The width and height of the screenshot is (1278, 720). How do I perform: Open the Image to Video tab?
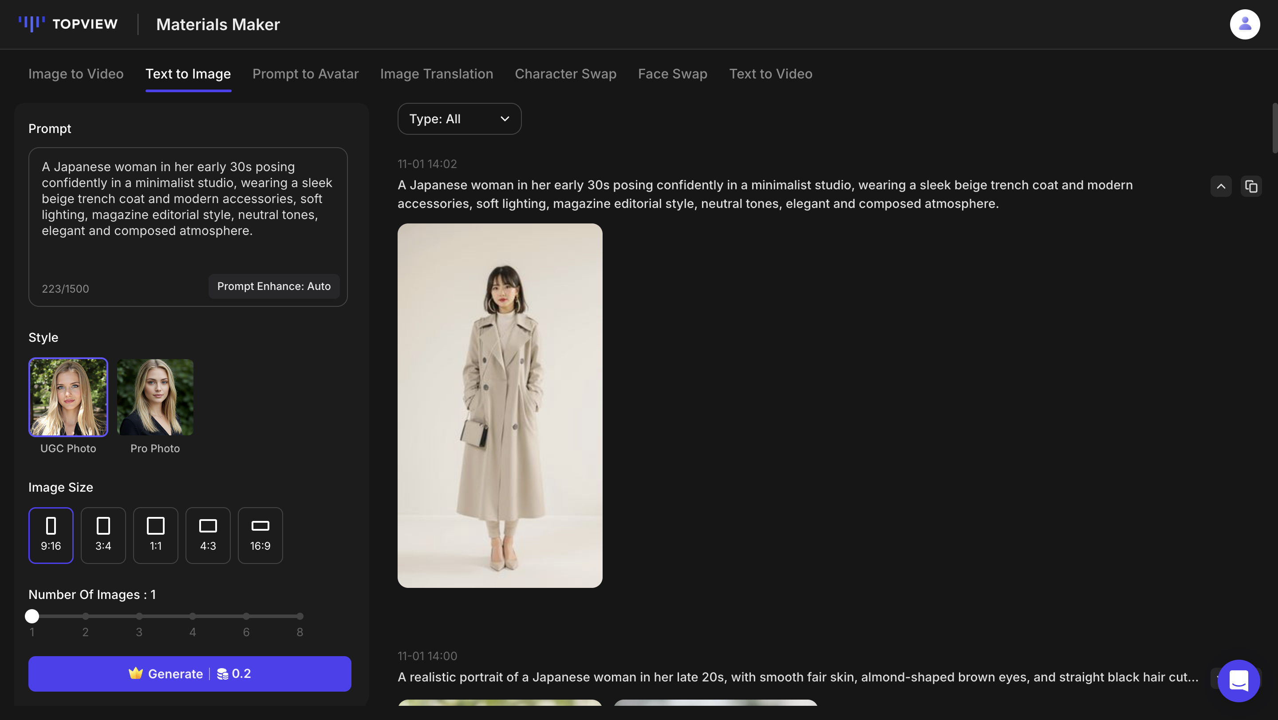coord(75,74)
